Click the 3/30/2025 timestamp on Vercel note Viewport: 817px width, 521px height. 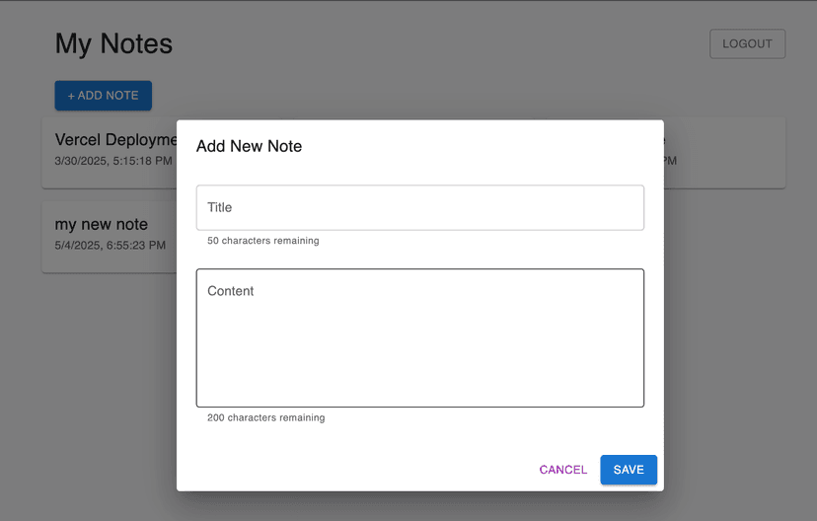113,161
